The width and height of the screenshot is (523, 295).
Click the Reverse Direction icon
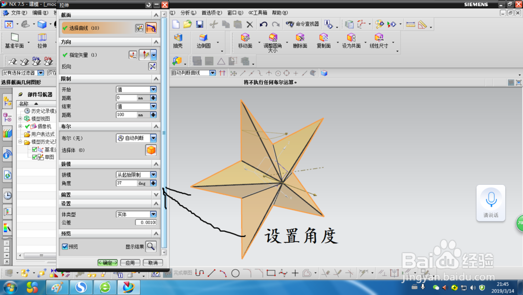tap(152, 67)
